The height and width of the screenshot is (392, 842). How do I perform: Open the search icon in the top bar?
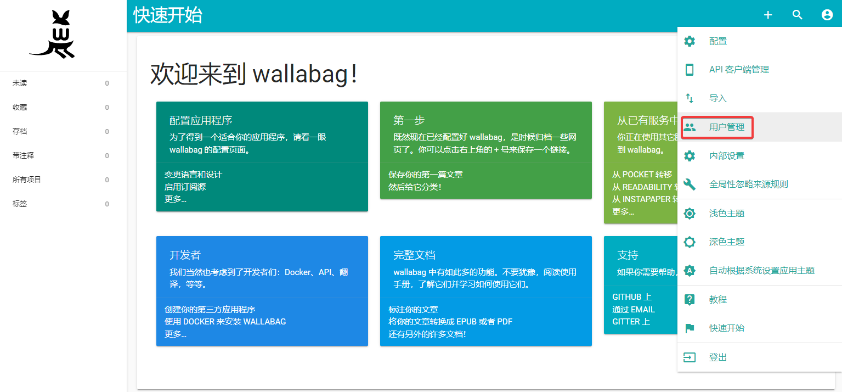(x=797, y=15)
